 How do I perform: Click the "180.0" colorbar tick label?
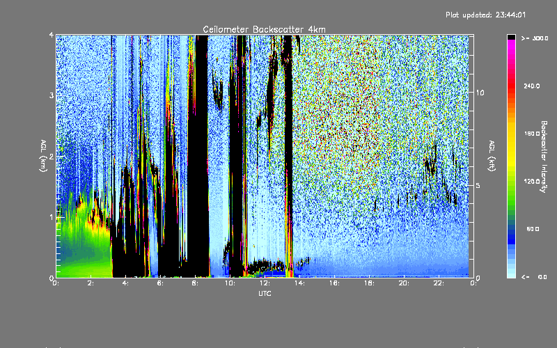pos(532,134)
